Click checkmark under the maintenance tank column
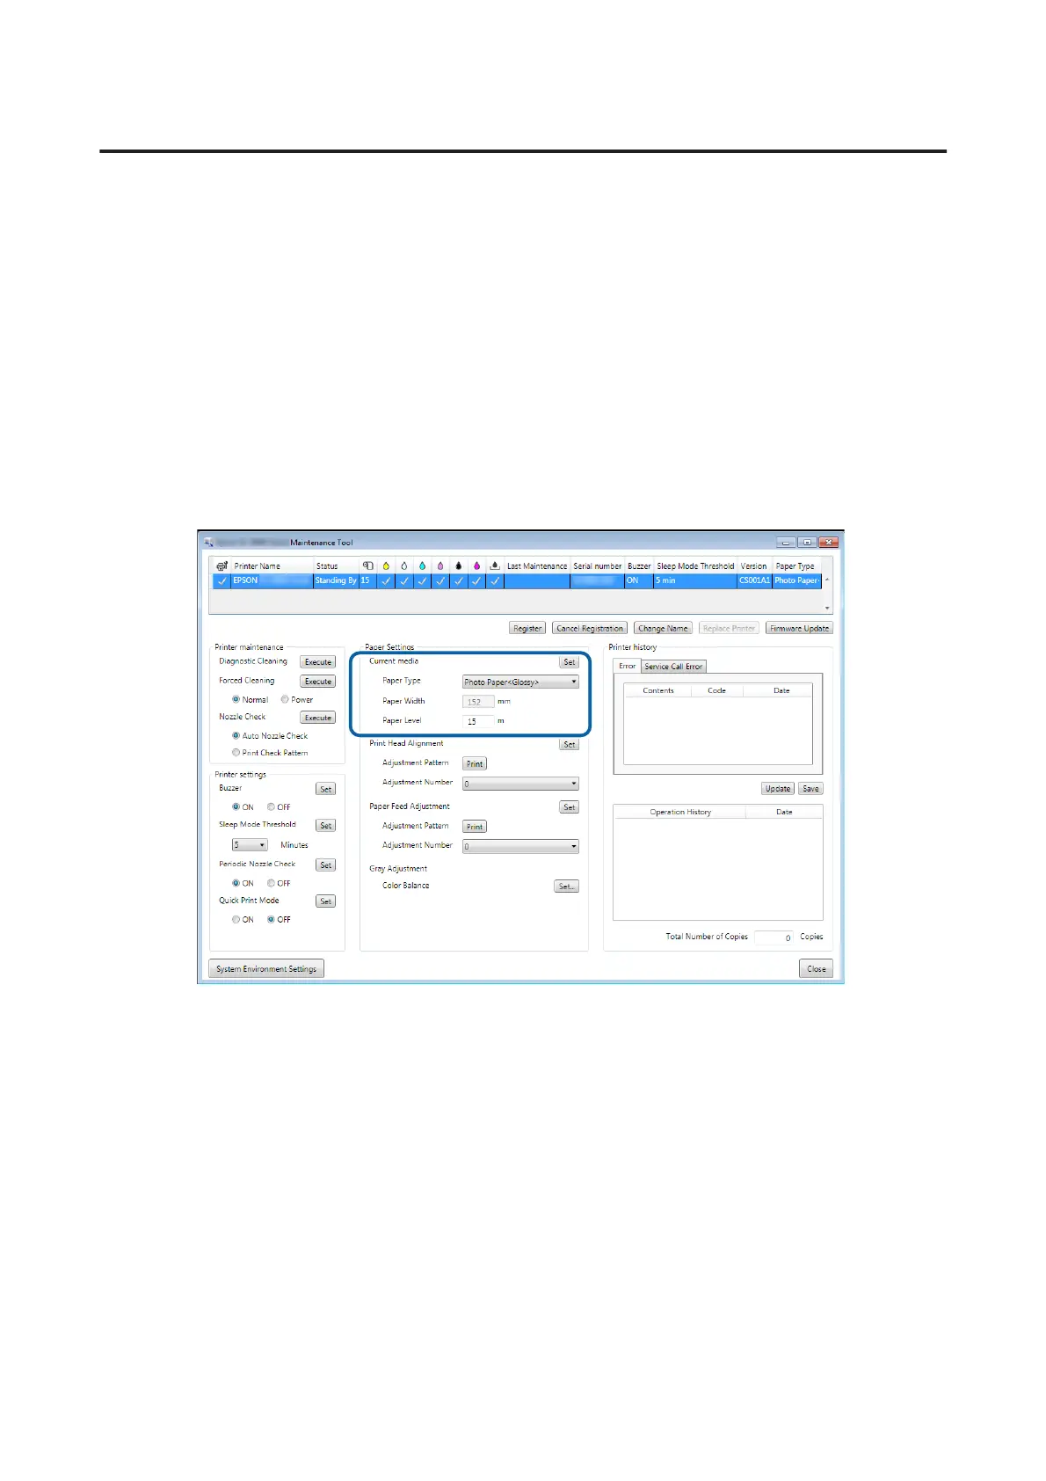1046x1481 pixels. click(x=495, y=580)
